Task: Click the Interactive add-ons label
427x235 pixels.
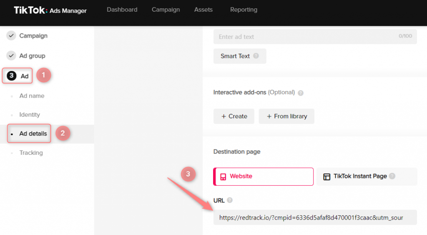Action: [x=240, y=92]
